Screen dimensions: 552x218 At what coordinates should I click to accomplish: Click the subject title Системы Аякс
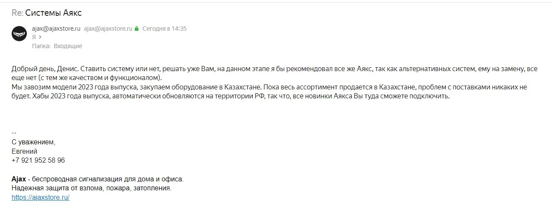tap(53, 13)
